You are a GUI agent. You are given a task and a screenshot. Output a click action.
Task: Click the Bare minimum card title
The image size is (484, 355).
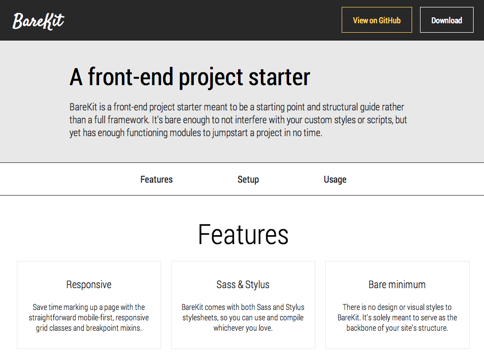tap(397, 284)
